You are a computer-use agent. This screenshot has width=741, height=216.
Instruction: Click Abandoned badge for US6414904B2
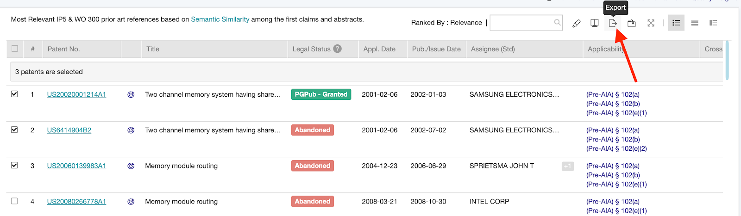[313, 130]
